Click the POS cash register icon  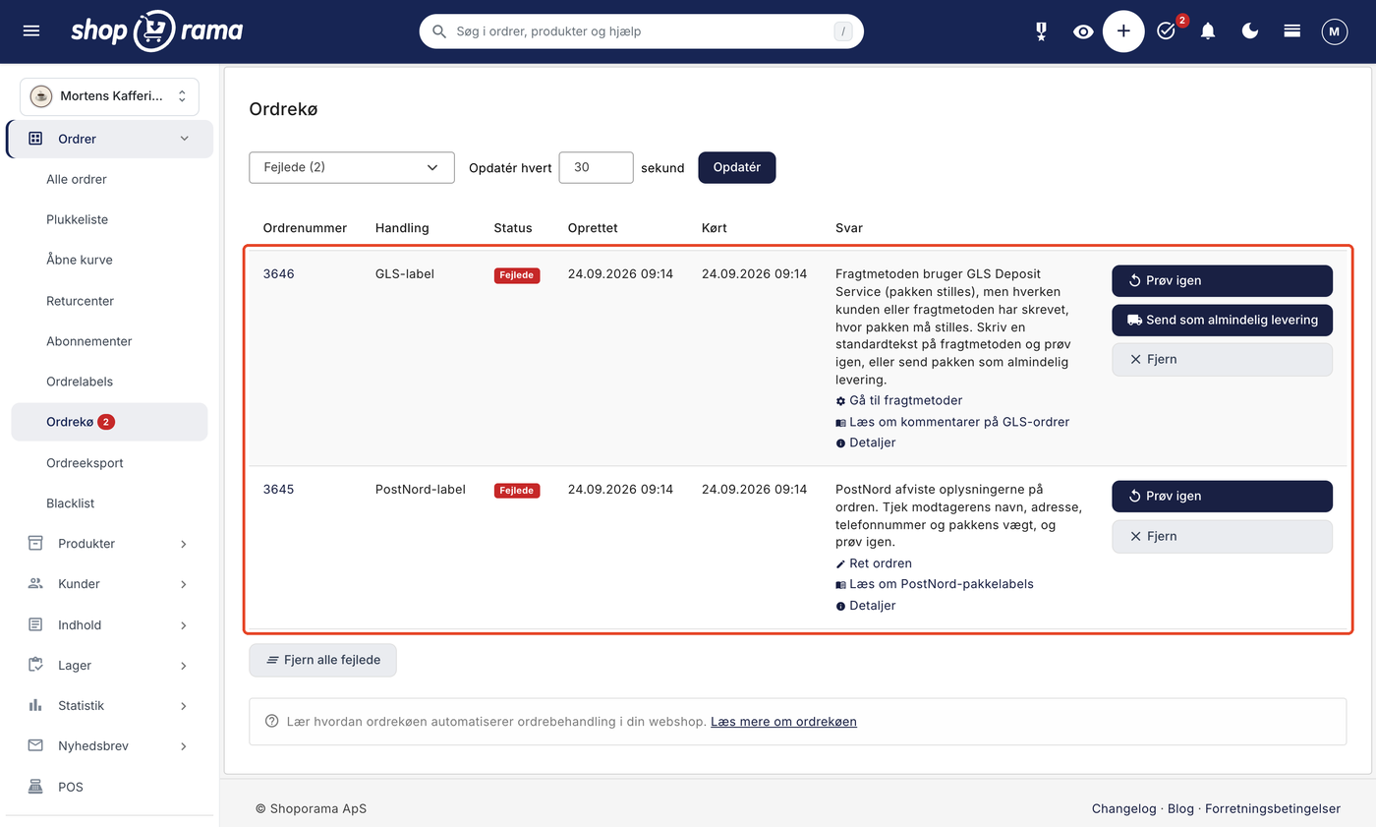click(35, 787)
